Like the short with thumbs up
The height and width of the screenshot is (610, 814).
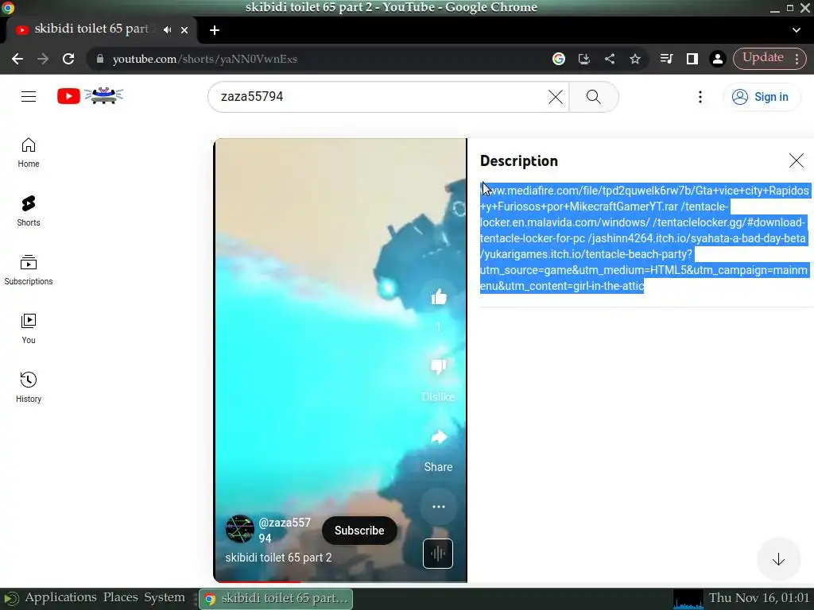click(x=439, y=297)
